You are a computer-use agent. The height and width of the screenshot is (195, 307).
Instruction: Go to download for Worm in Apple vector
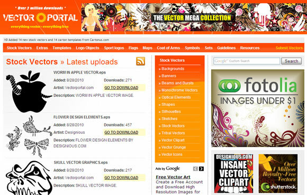point(121,88)
